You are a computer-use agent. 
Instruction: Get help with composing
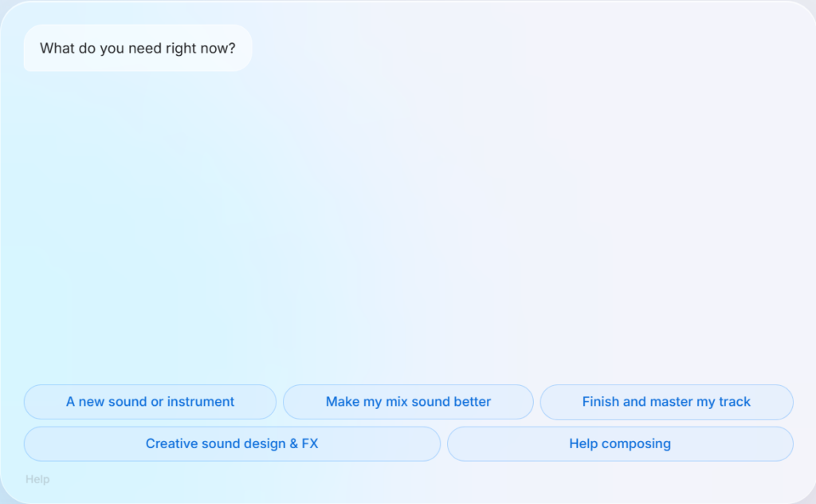[620, 443]
